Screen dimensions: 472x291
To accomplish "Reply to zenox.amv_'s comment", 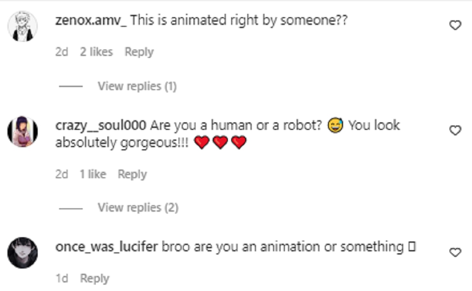I will click(139, 52).
